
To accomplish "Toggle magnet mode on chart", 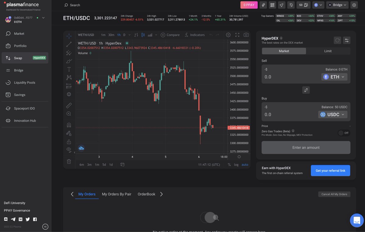I will 69,125.
